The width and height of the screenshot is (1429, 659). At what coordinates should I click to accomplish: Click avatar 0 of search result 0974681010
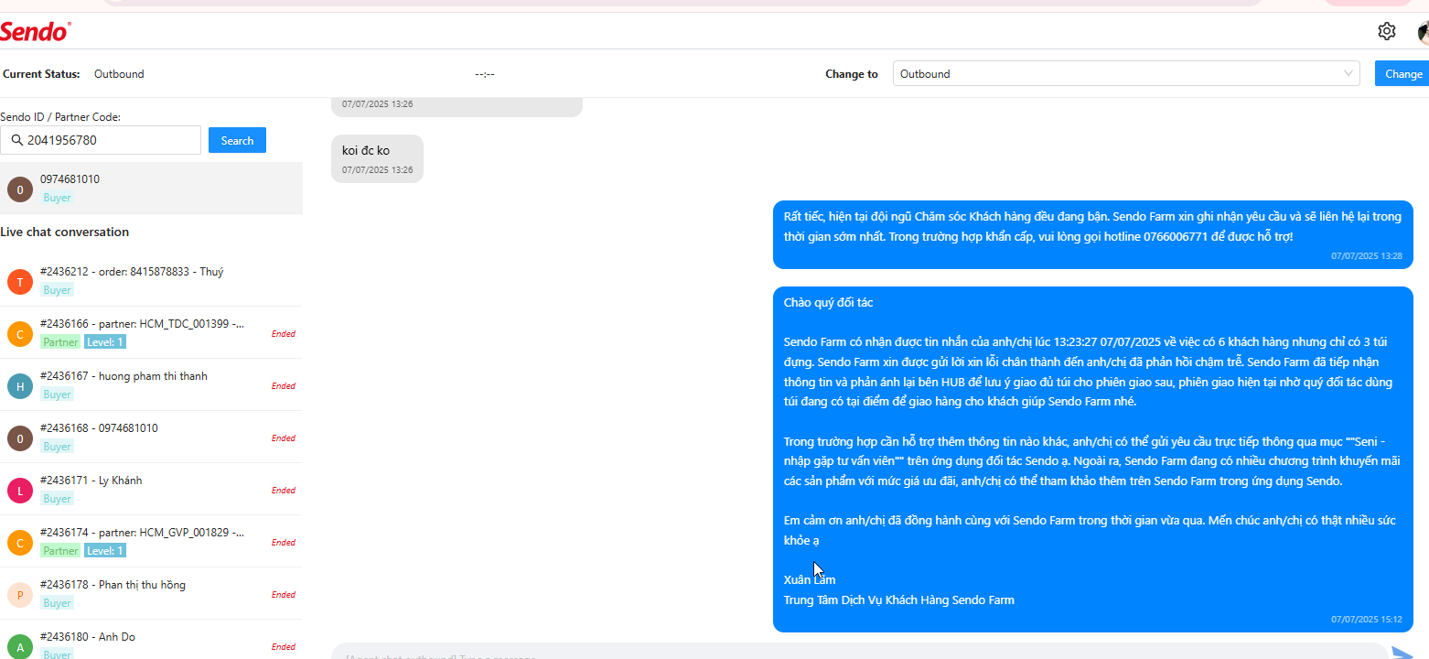pos(20,189)
